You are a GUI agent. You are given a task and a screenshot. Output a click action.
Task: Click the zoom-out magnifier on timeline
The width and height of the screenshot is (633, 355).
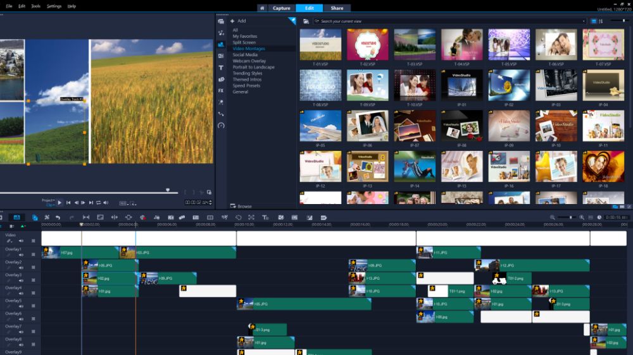pos(552,217)
